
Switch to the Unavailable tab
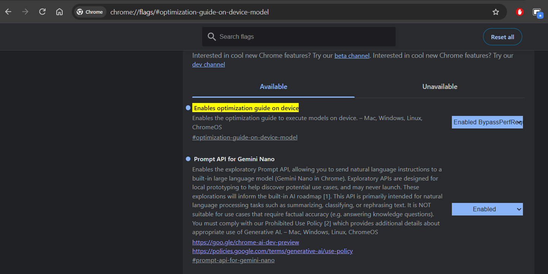[x=440, y=87]
